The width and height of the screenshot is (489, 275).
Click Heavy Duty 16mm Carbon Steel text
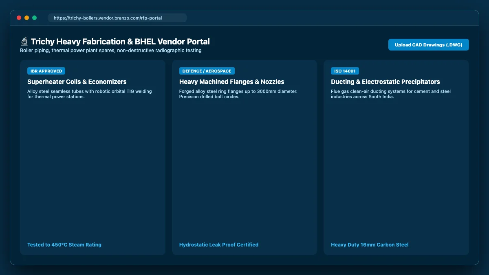click(x=370, y=245)
